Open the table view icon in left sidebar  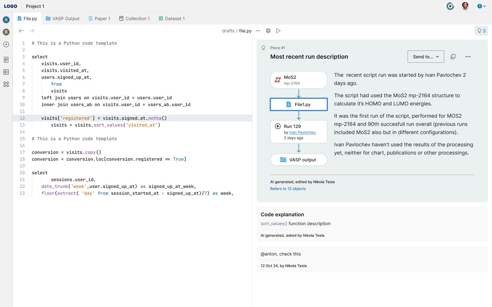(x=6, y=72)
